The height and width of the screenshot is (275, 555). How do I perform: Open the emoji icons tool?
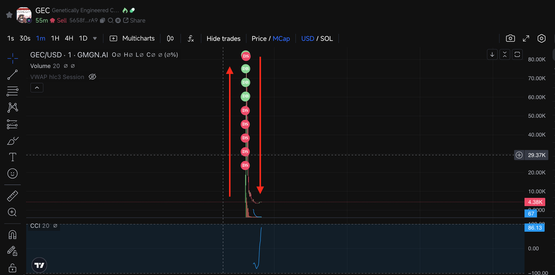click(x=12, y=173)
